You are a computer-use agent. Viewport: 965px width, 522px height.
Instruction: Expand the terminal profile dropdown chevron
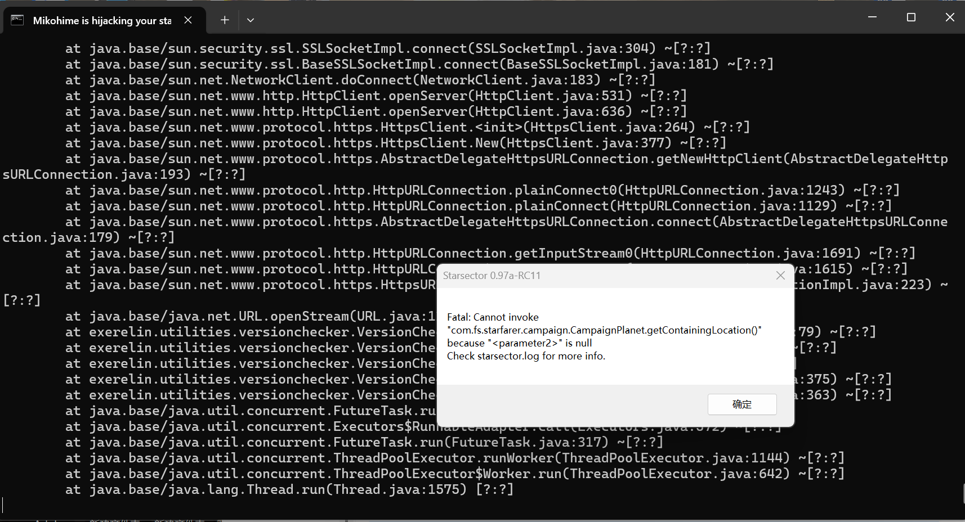point(251,20)
